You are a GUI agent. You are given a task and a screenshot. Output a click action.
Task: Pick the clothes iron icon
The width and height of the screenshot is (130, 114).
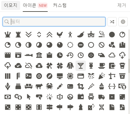[x=102, y=55]
